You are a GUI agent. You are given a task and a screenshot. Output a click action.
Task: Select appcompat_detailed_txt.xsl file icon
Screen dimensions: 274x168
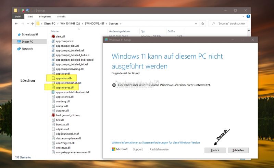(53, 64)
